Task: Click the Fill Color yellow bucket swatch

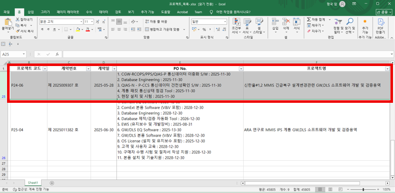Action: [x=78, y=30]
